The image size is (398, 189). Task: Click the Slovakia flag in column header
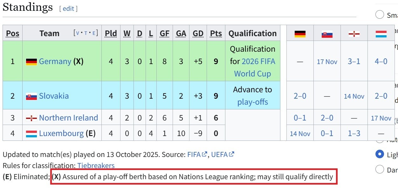tap(327, 34)
